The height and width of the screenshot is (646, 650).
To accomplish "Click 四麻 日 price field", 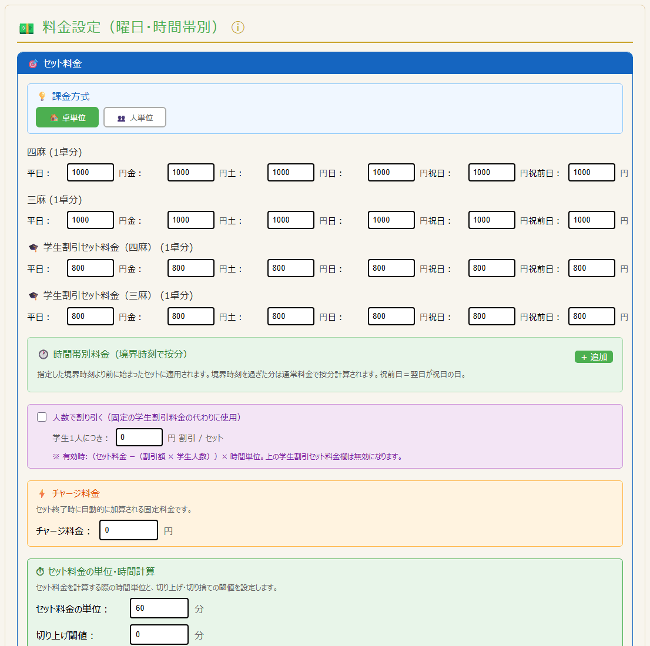I will [x=391, y=173].
